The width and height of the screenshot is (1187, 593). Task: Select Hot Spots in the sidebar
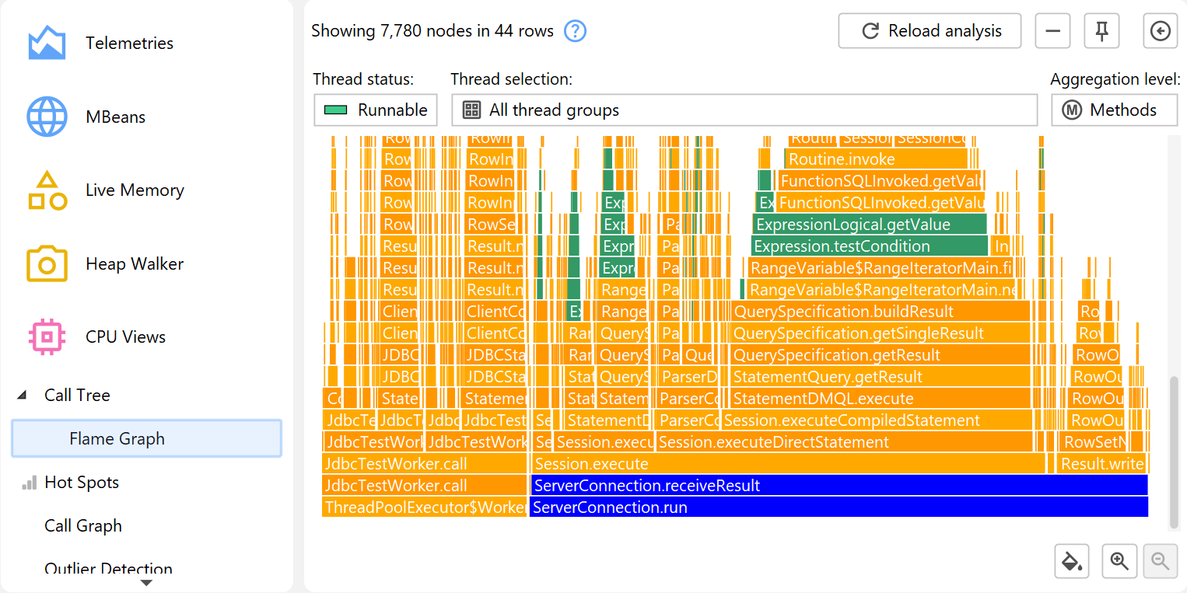click(82, 483)
